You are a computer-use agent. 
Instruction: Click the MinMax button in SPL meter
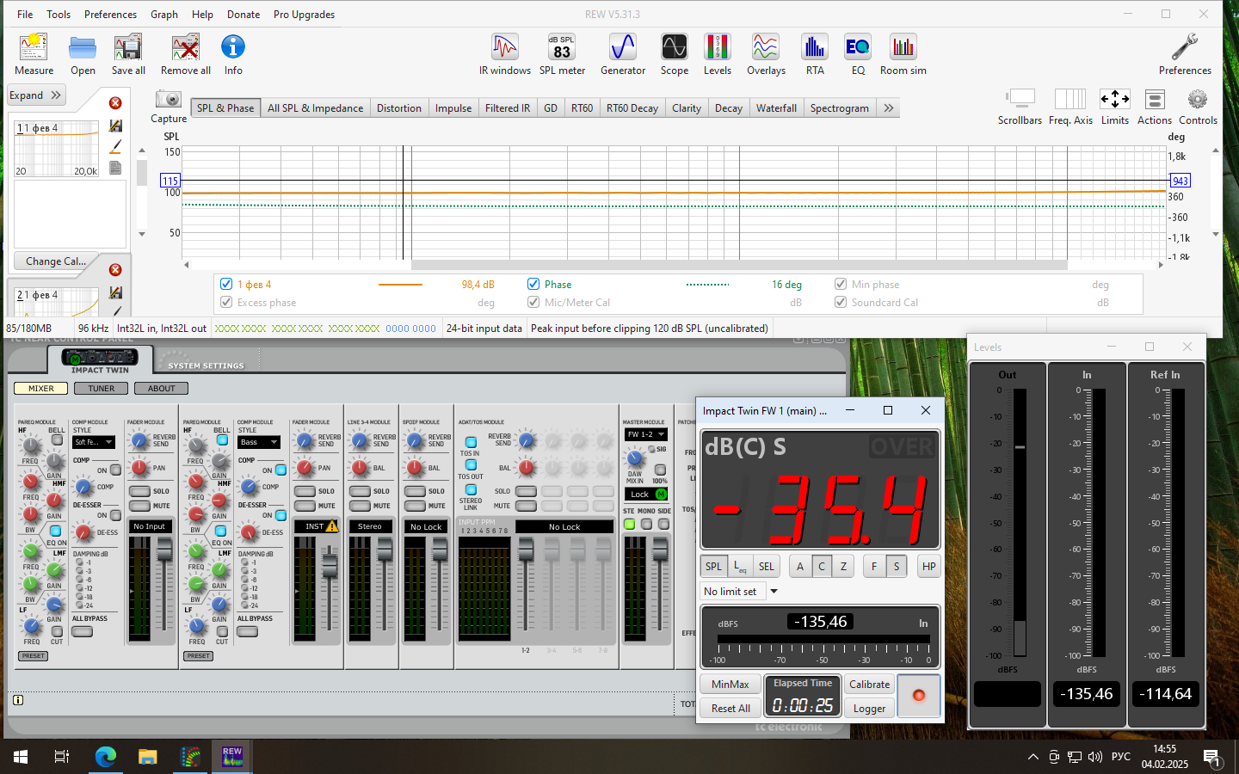(730, 684)
